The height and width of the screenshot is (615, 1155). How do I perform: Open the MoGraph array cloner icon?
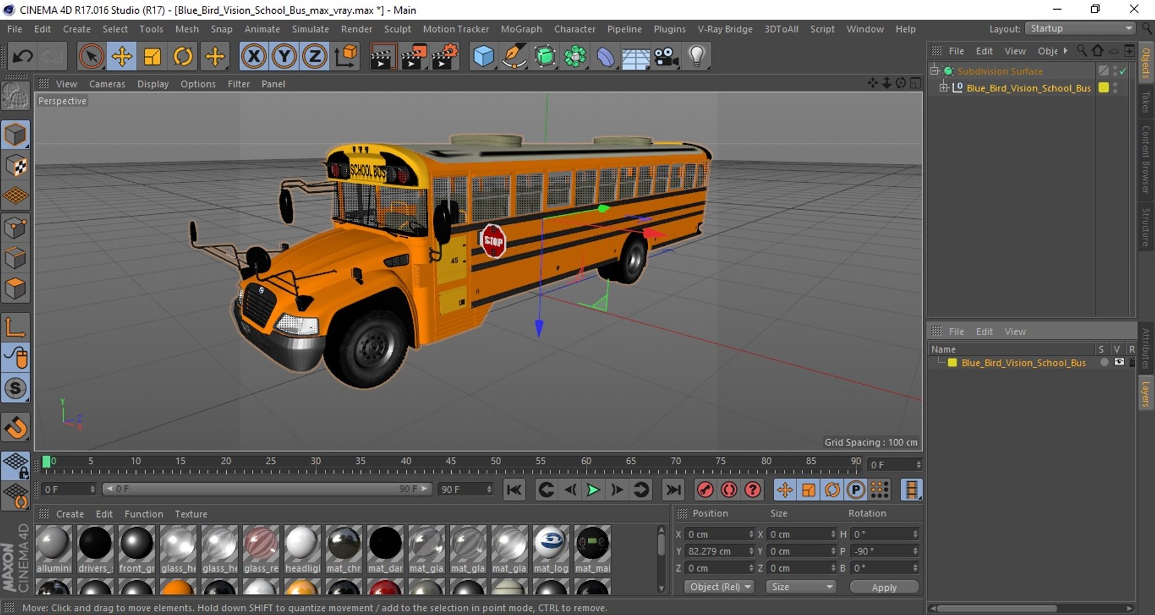(x=575, y=57)
